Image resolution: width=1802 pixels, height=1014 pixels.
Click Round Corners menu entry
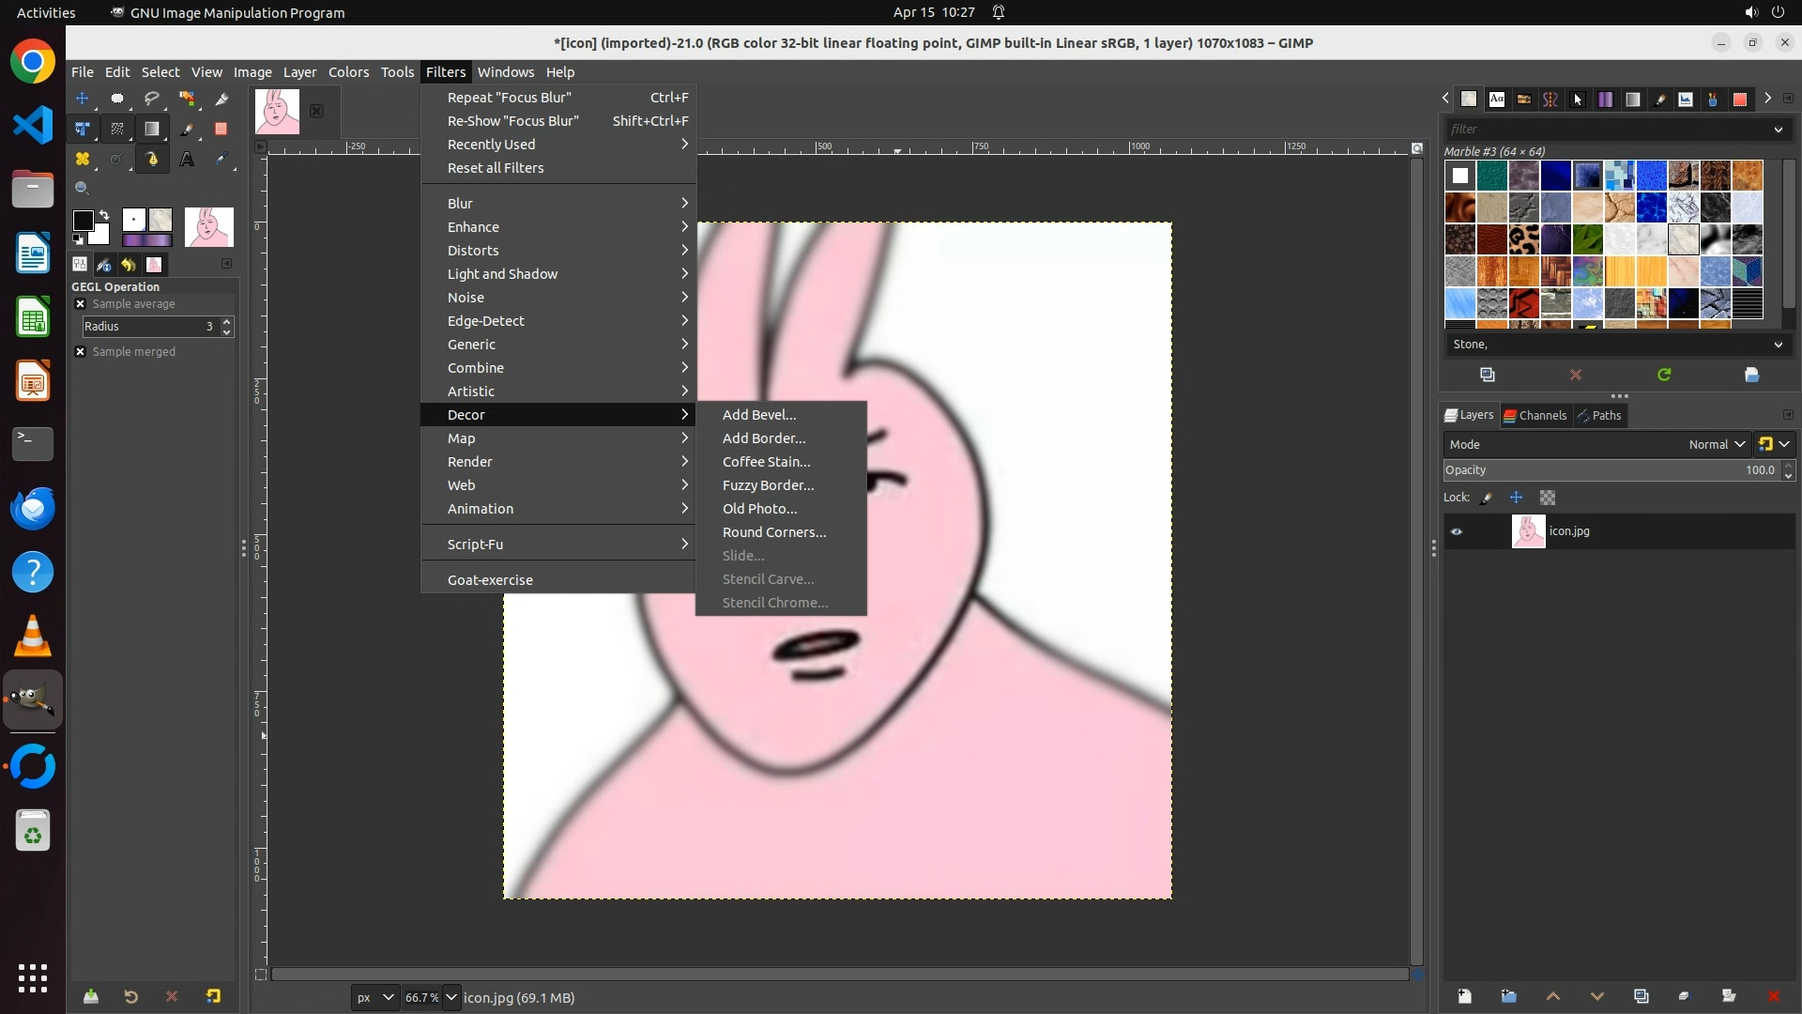(x=773, y=532)
